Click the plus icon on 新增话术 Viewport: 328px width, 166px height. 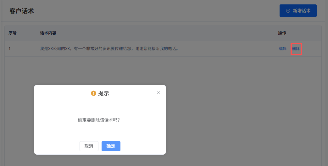288,11
